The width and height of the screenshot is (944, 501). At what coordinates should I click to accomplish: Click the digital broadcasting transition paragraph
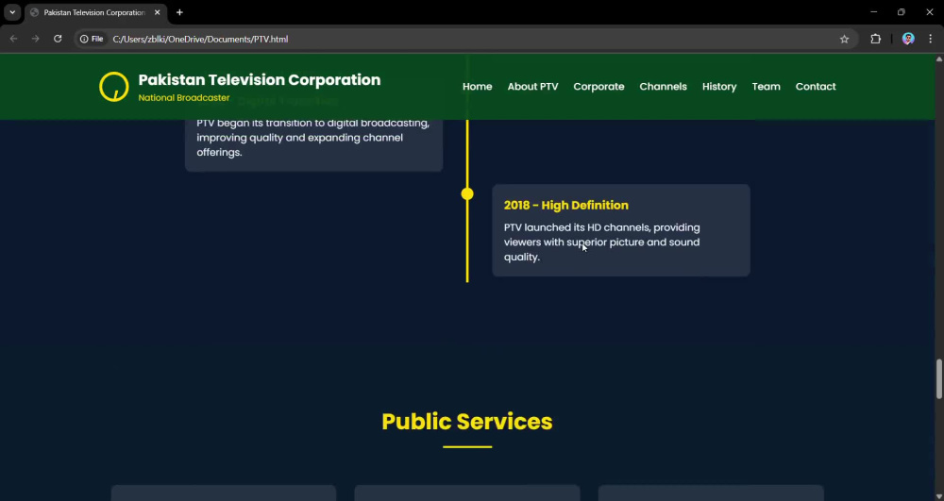(x=313, y=138)
